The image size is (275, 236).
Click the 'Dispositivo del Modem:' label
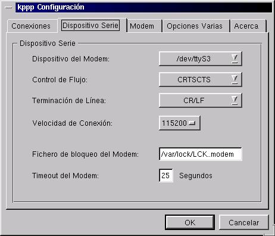(x=71, y=59)
